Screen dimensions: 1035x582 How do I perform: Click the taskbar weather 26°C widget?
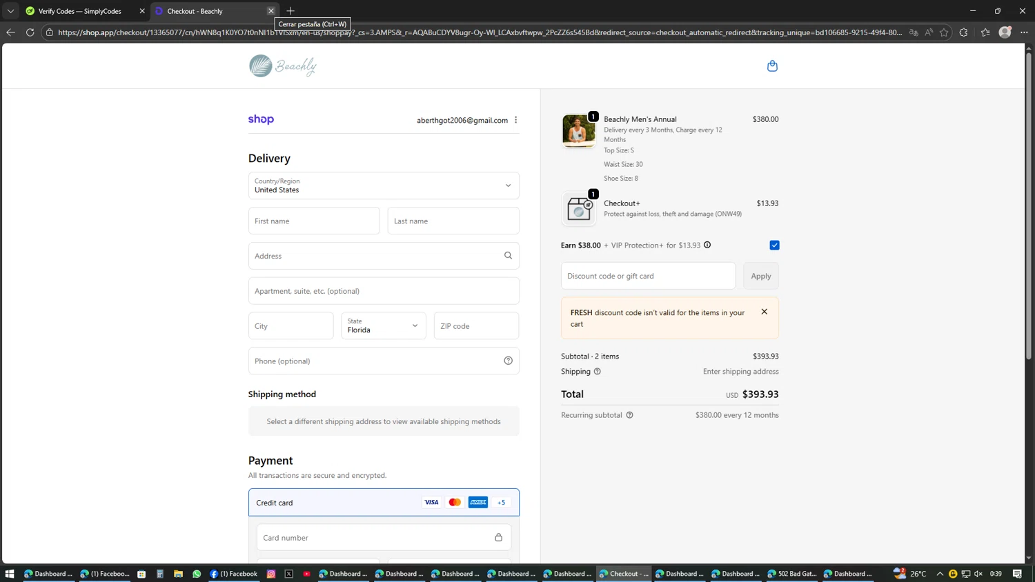pos(910,574)
